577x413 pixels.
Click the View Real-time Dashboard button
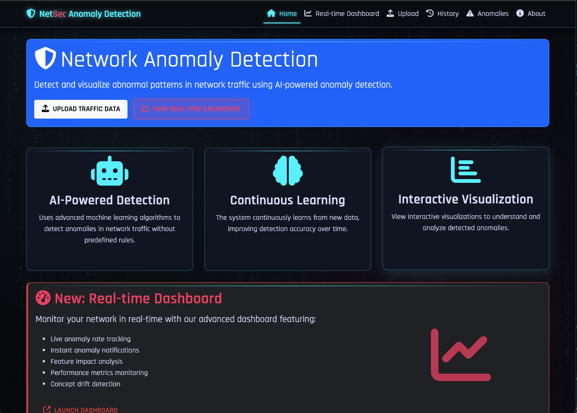tap(191, 109)
